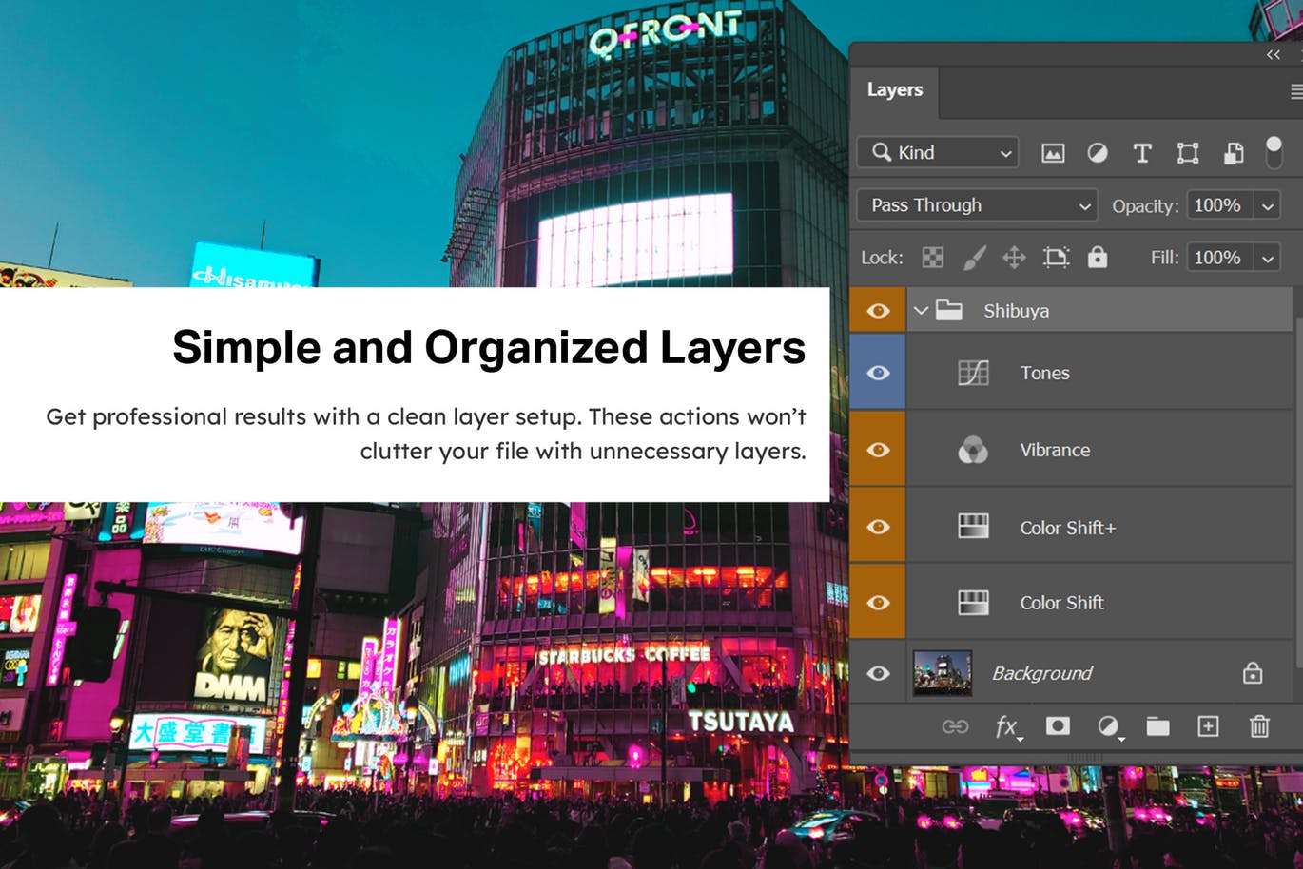Click the pixel layer filter icon
Viewport: 1303px width, 869px height.
pyautogui.click(x=1052, y=153)
